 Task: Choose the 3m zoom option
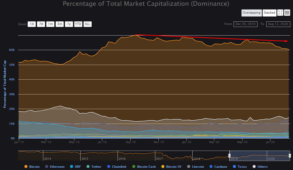[60, 24]
